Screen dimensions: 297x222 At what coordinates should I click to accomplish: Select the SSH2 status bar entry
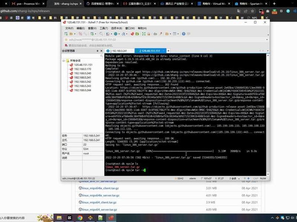point(179,178)
